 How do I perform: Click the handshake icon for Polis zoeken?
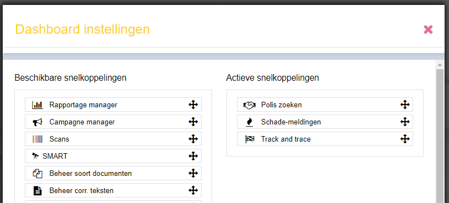tap(250, 105)
